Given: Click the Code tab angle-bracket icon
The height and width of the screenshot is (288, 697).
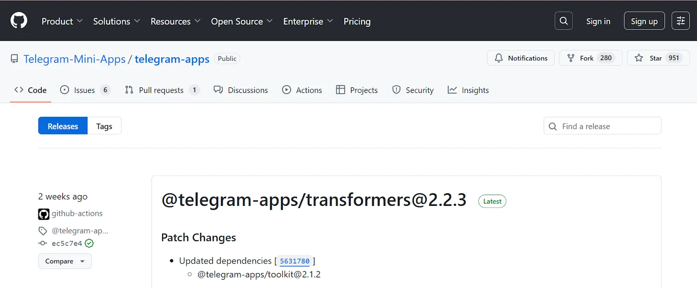Looking at the screenshot, I should coord(19,90).
